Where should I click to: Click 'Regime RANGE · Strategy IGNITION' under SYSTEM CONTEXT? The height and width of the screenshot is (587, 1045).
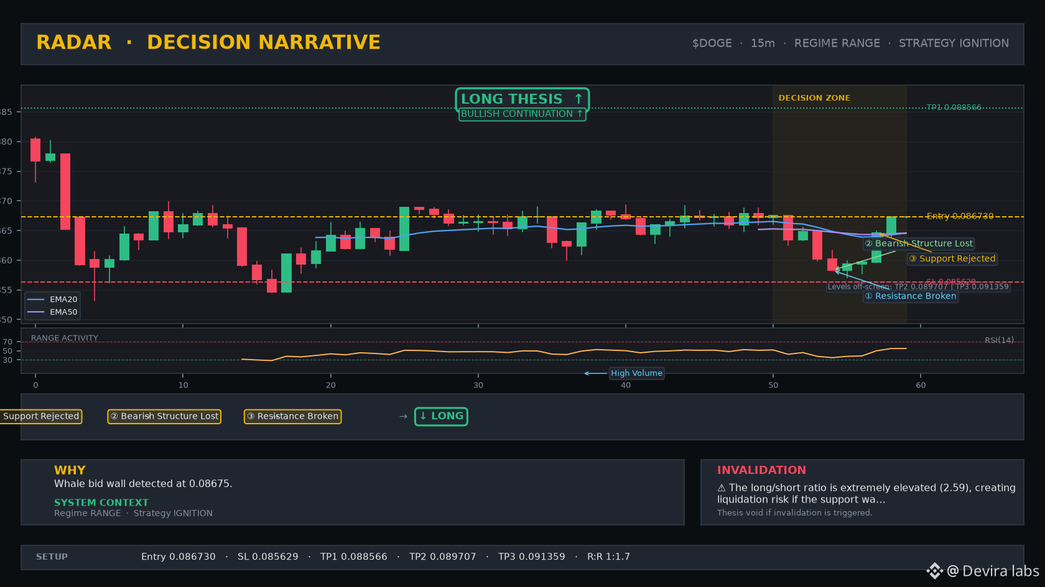point(133,514)
